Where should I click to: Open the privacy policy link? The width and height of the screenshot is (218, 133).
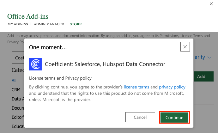click(x=172, y=87)
